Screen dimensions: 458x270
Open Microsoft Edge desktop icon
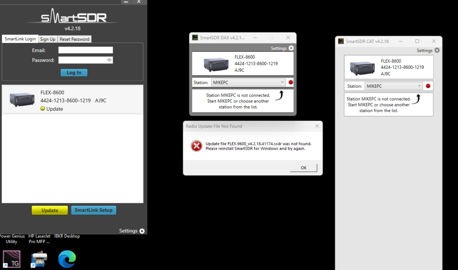67,259
